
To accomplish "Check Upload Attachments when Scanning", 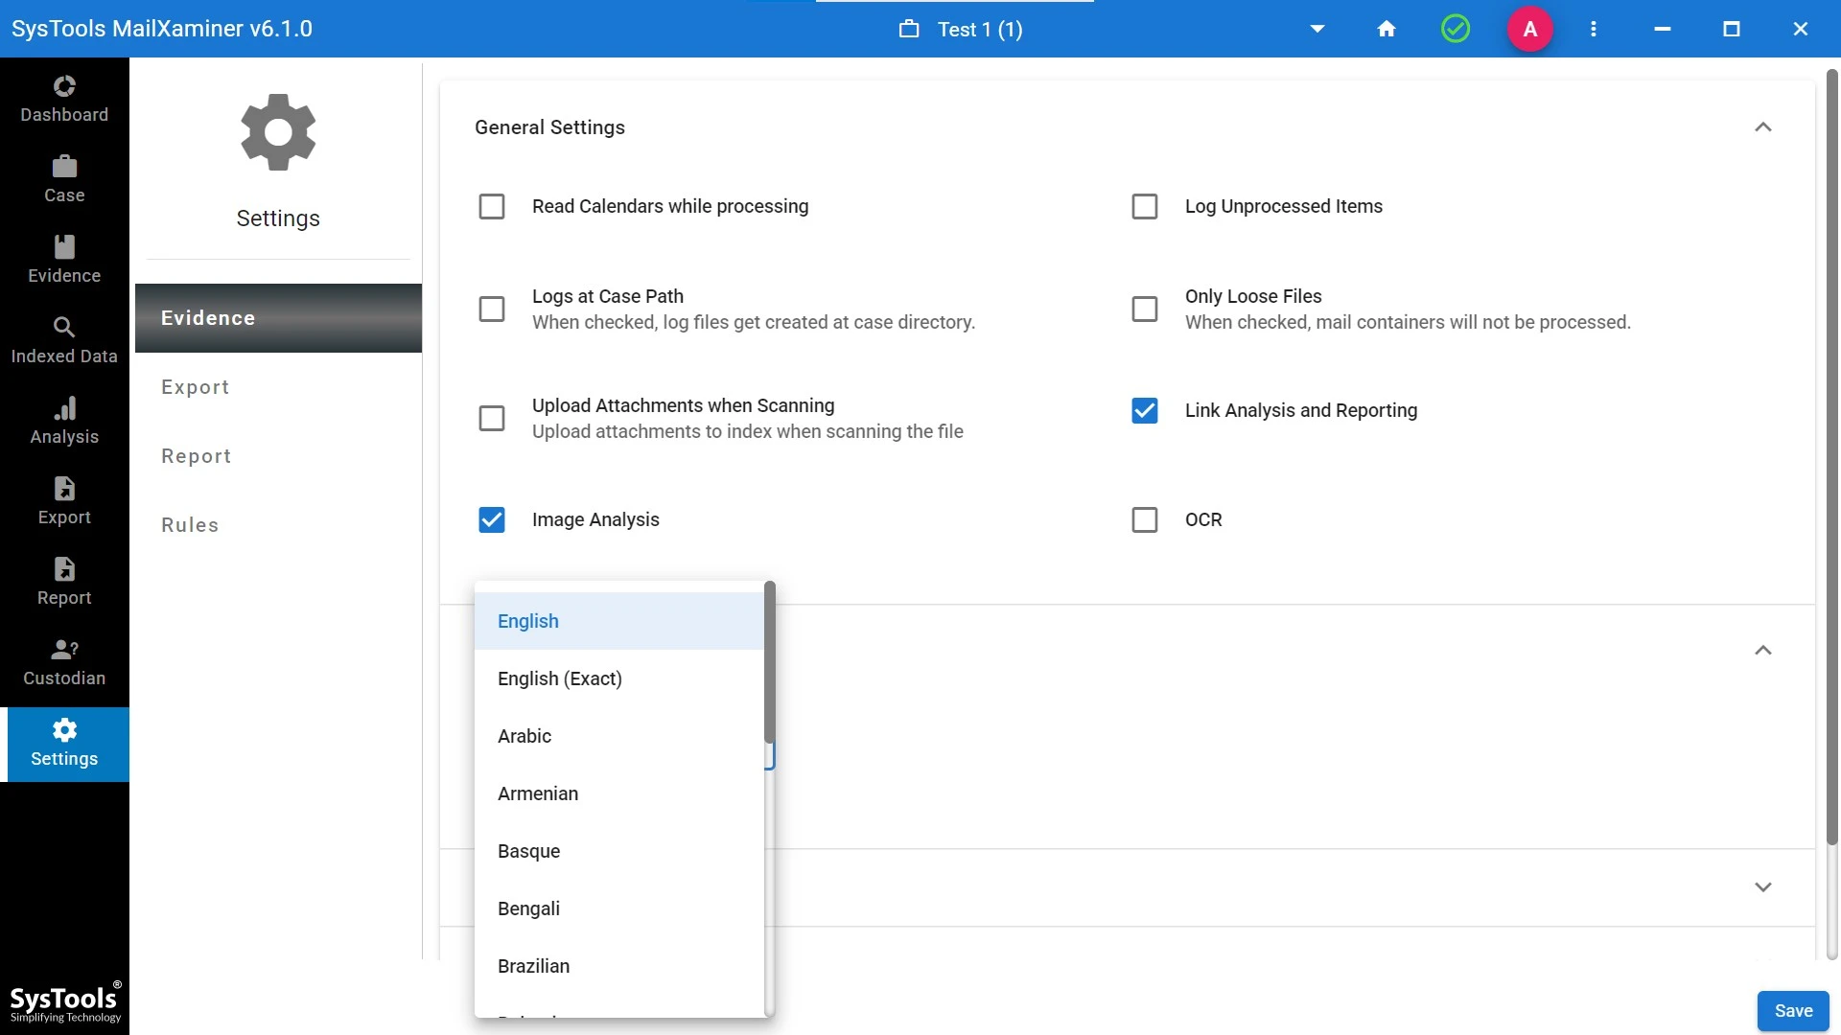I will click(492, 418).
